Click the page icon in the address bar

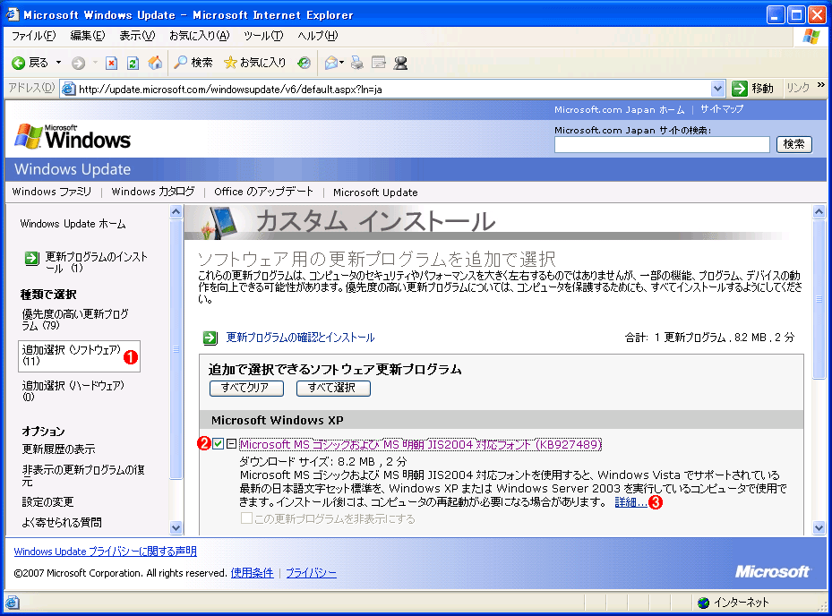coord(68,89)
